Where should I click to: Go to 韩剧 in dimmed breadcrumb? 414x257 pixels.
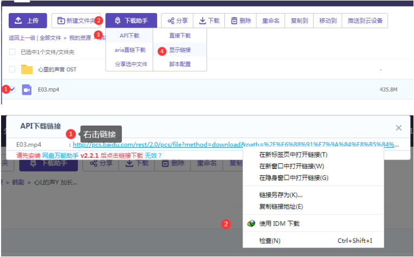18,182
